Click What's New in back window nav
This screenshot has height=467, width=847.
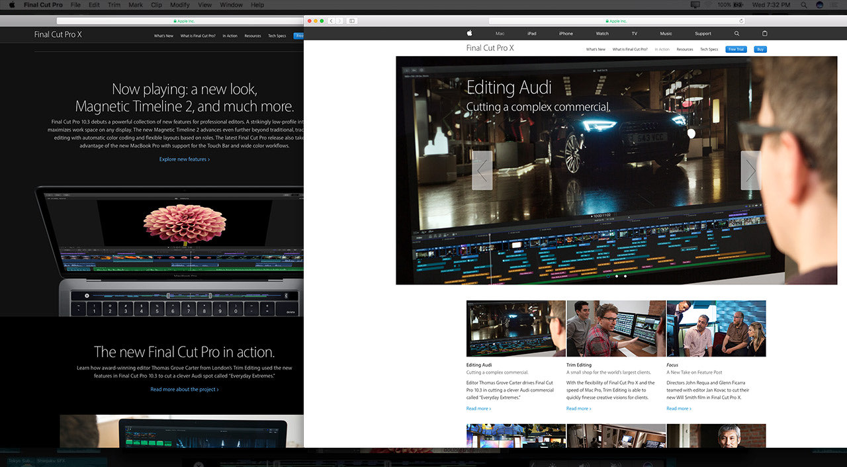point(163,36)
